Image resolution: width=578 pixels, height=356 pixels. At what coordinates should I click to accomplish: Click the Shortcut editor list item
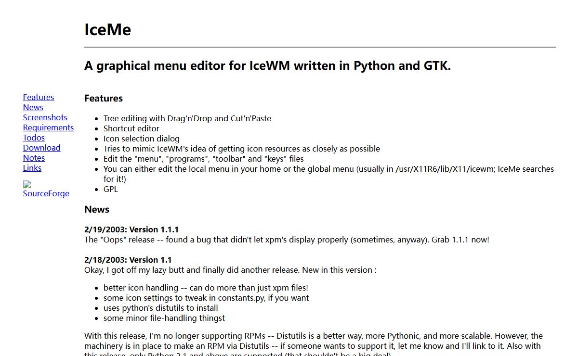131,128
